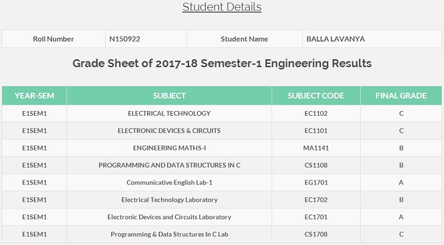Click the SUBJECT CODE column header

click(x=316, y=96)
